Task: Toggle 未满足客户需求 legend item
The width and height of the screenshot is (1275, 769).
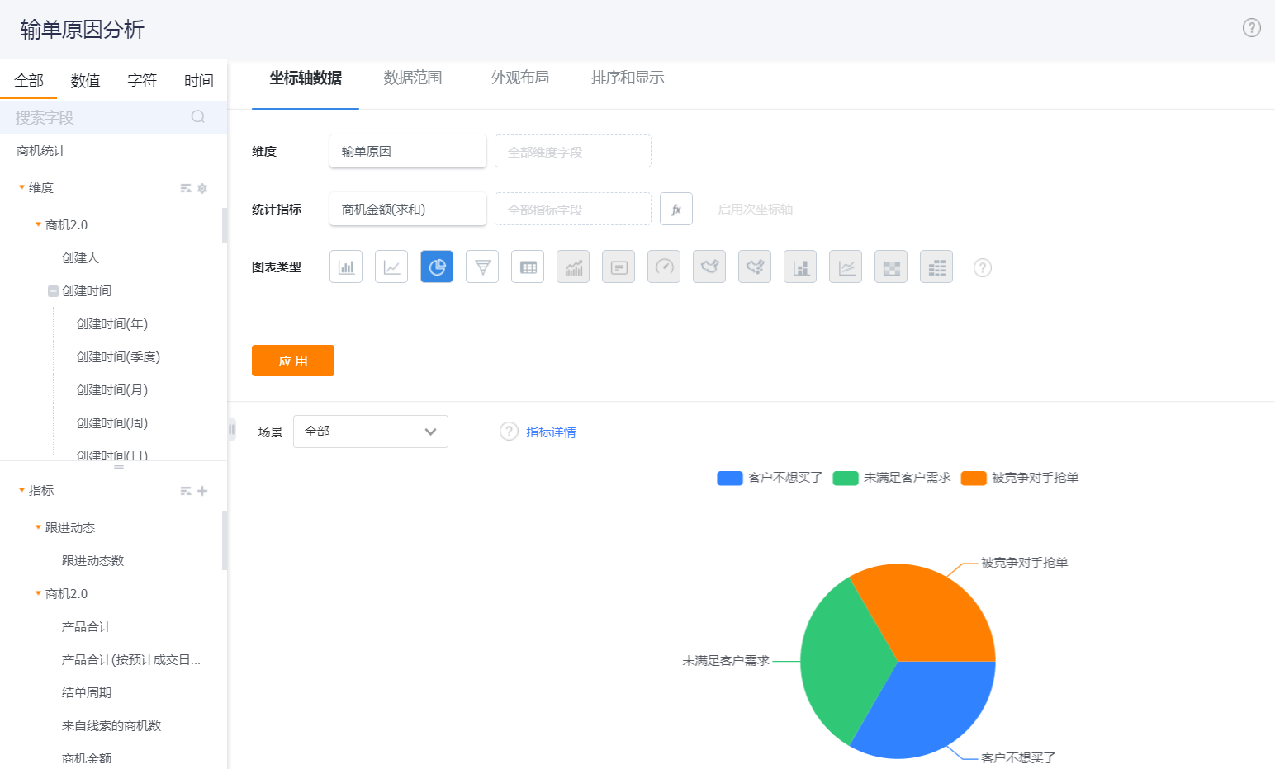Action: [892, 478]
